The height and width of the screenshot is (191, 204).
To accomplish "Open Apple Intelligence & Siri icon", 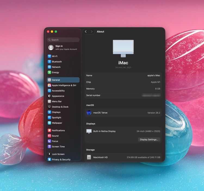I will point(49,85).
